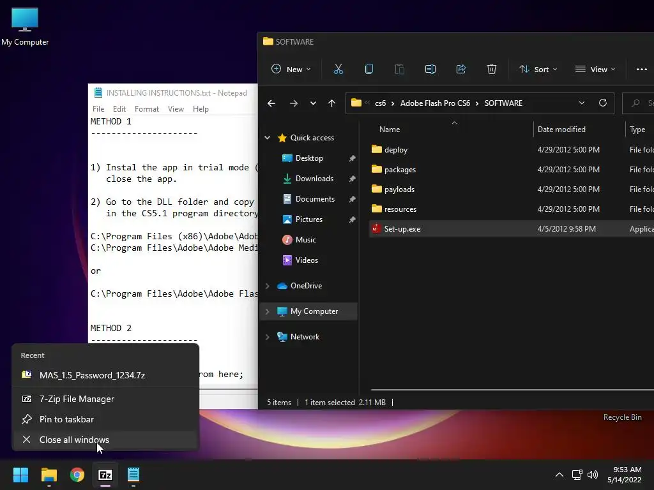Image resolution: width=654 pixels, height=490 pixels.
Task: Refresh the SOFTWARE folder view
Action: coord(603,103)
